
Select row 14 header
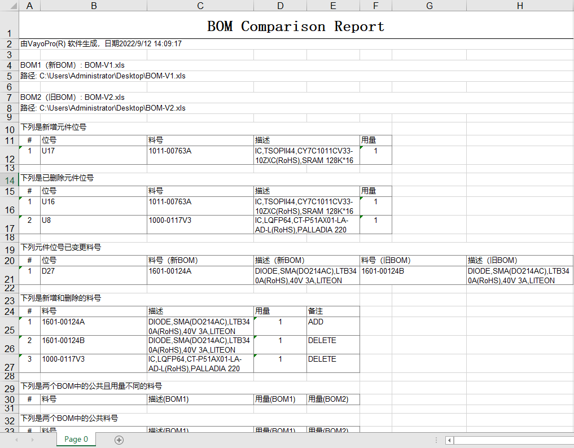click(9, 181)
